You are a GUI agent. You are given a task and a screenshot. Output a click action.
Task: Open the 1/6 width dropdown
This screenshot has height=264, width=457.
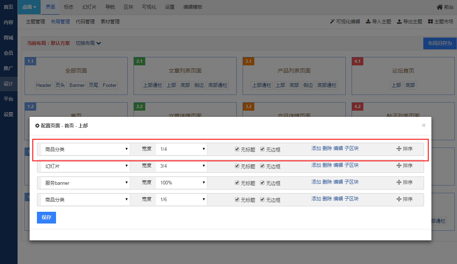pos(181,199)
